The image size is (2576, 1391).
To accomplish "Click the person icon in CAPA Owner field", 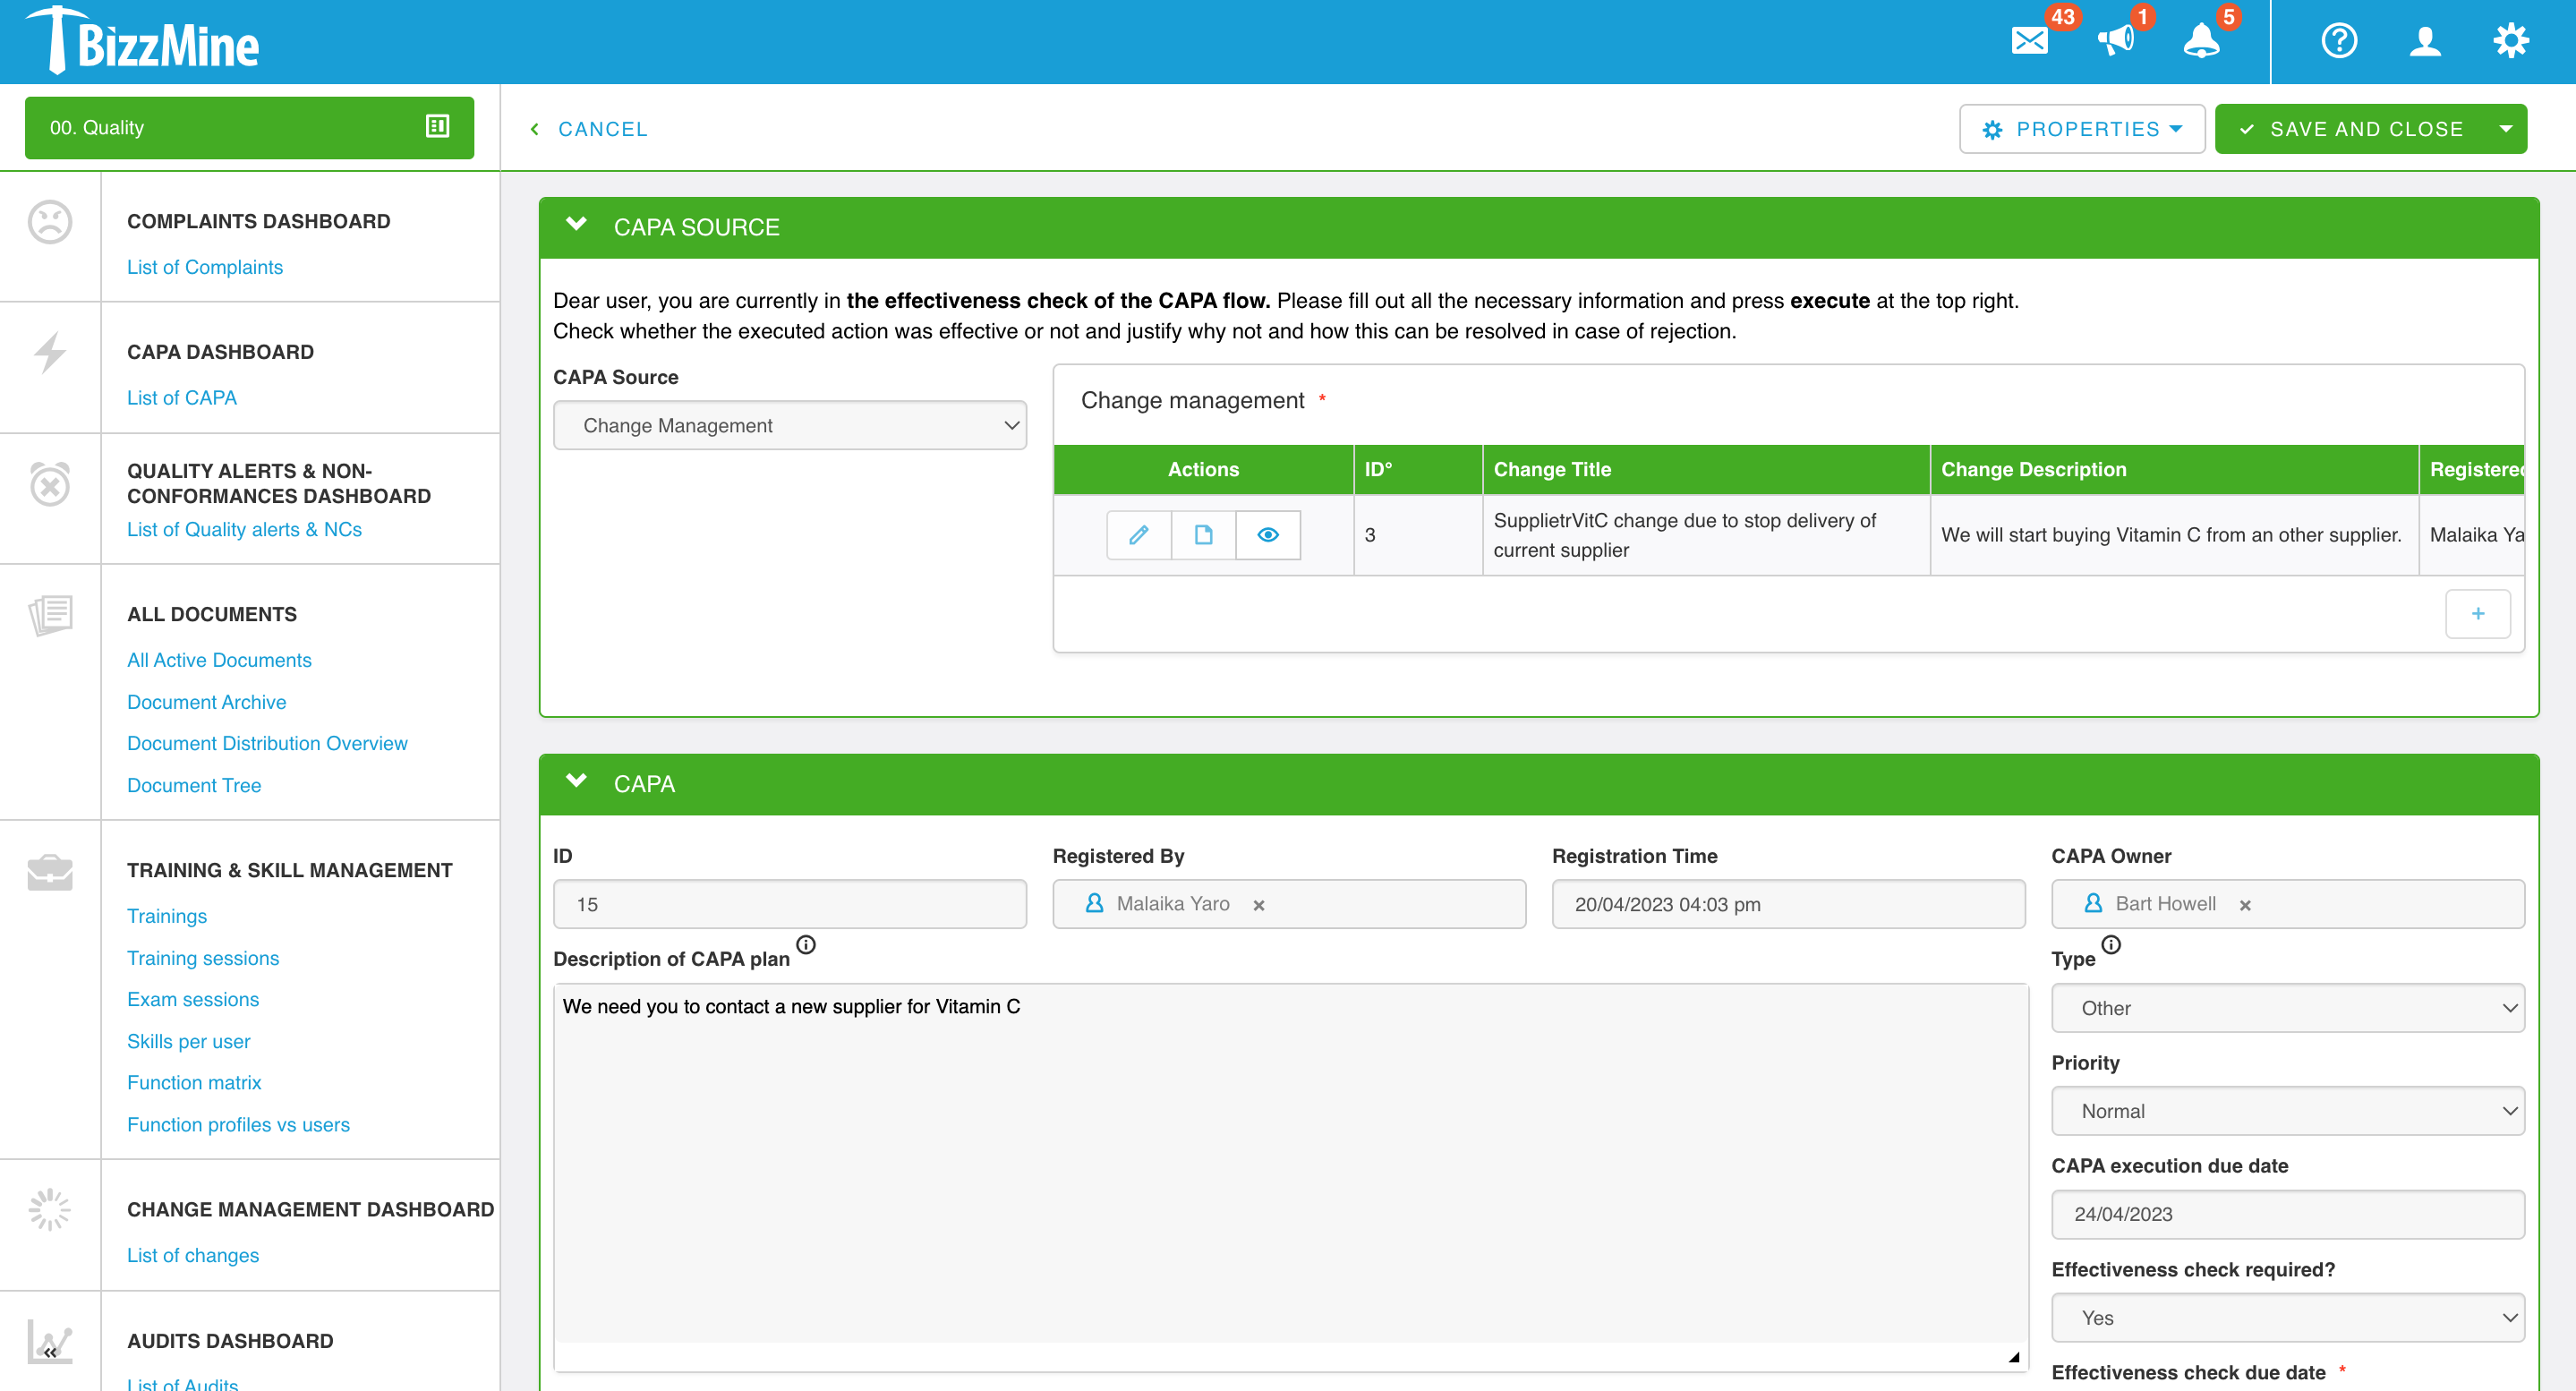I will click(x=2093, y=903).
